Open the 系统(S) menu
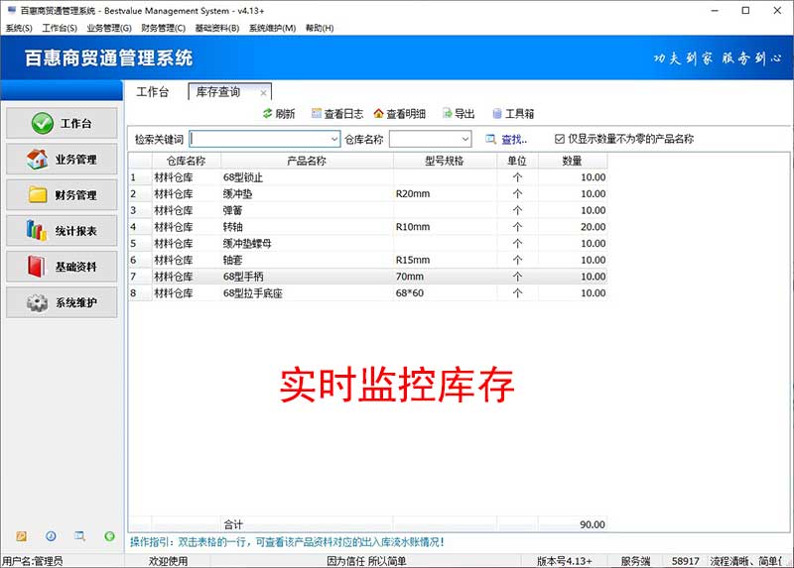Image resolution: width=794 pixels, height=568 pixels. [19, 28]
